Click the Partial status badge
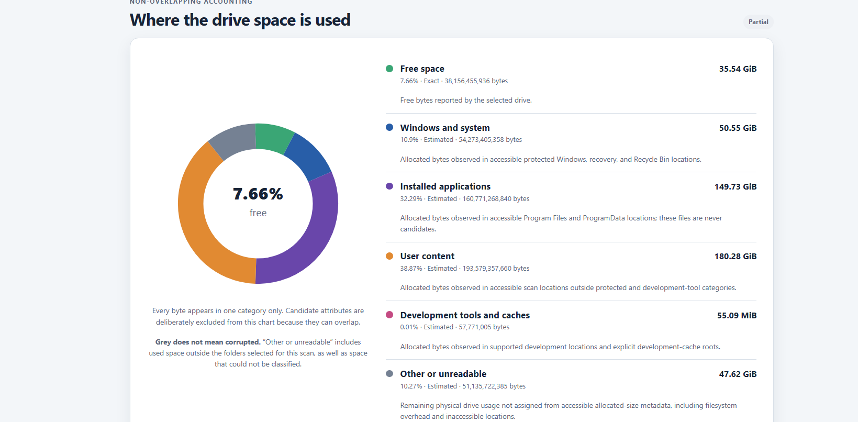The height and width of the screenshot is (422, 858). (x=758, y=22)
